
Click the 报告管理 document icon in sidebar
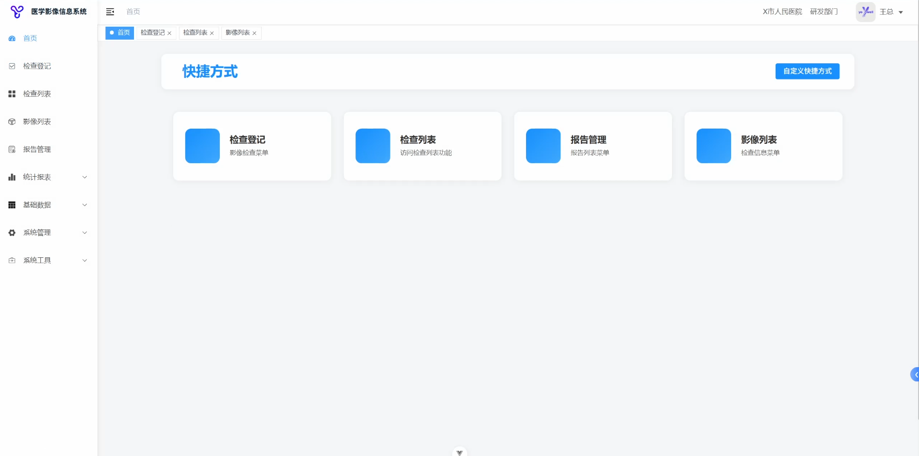click(x=12, y=149)
